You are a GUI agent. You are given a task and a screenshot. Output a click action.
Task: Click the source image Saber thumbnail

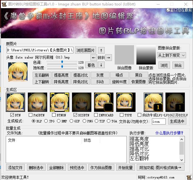coord(18,72)
